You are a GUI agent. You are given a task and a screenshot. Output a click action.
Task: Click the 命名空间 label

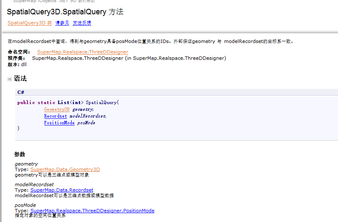(x=19, y=52)
